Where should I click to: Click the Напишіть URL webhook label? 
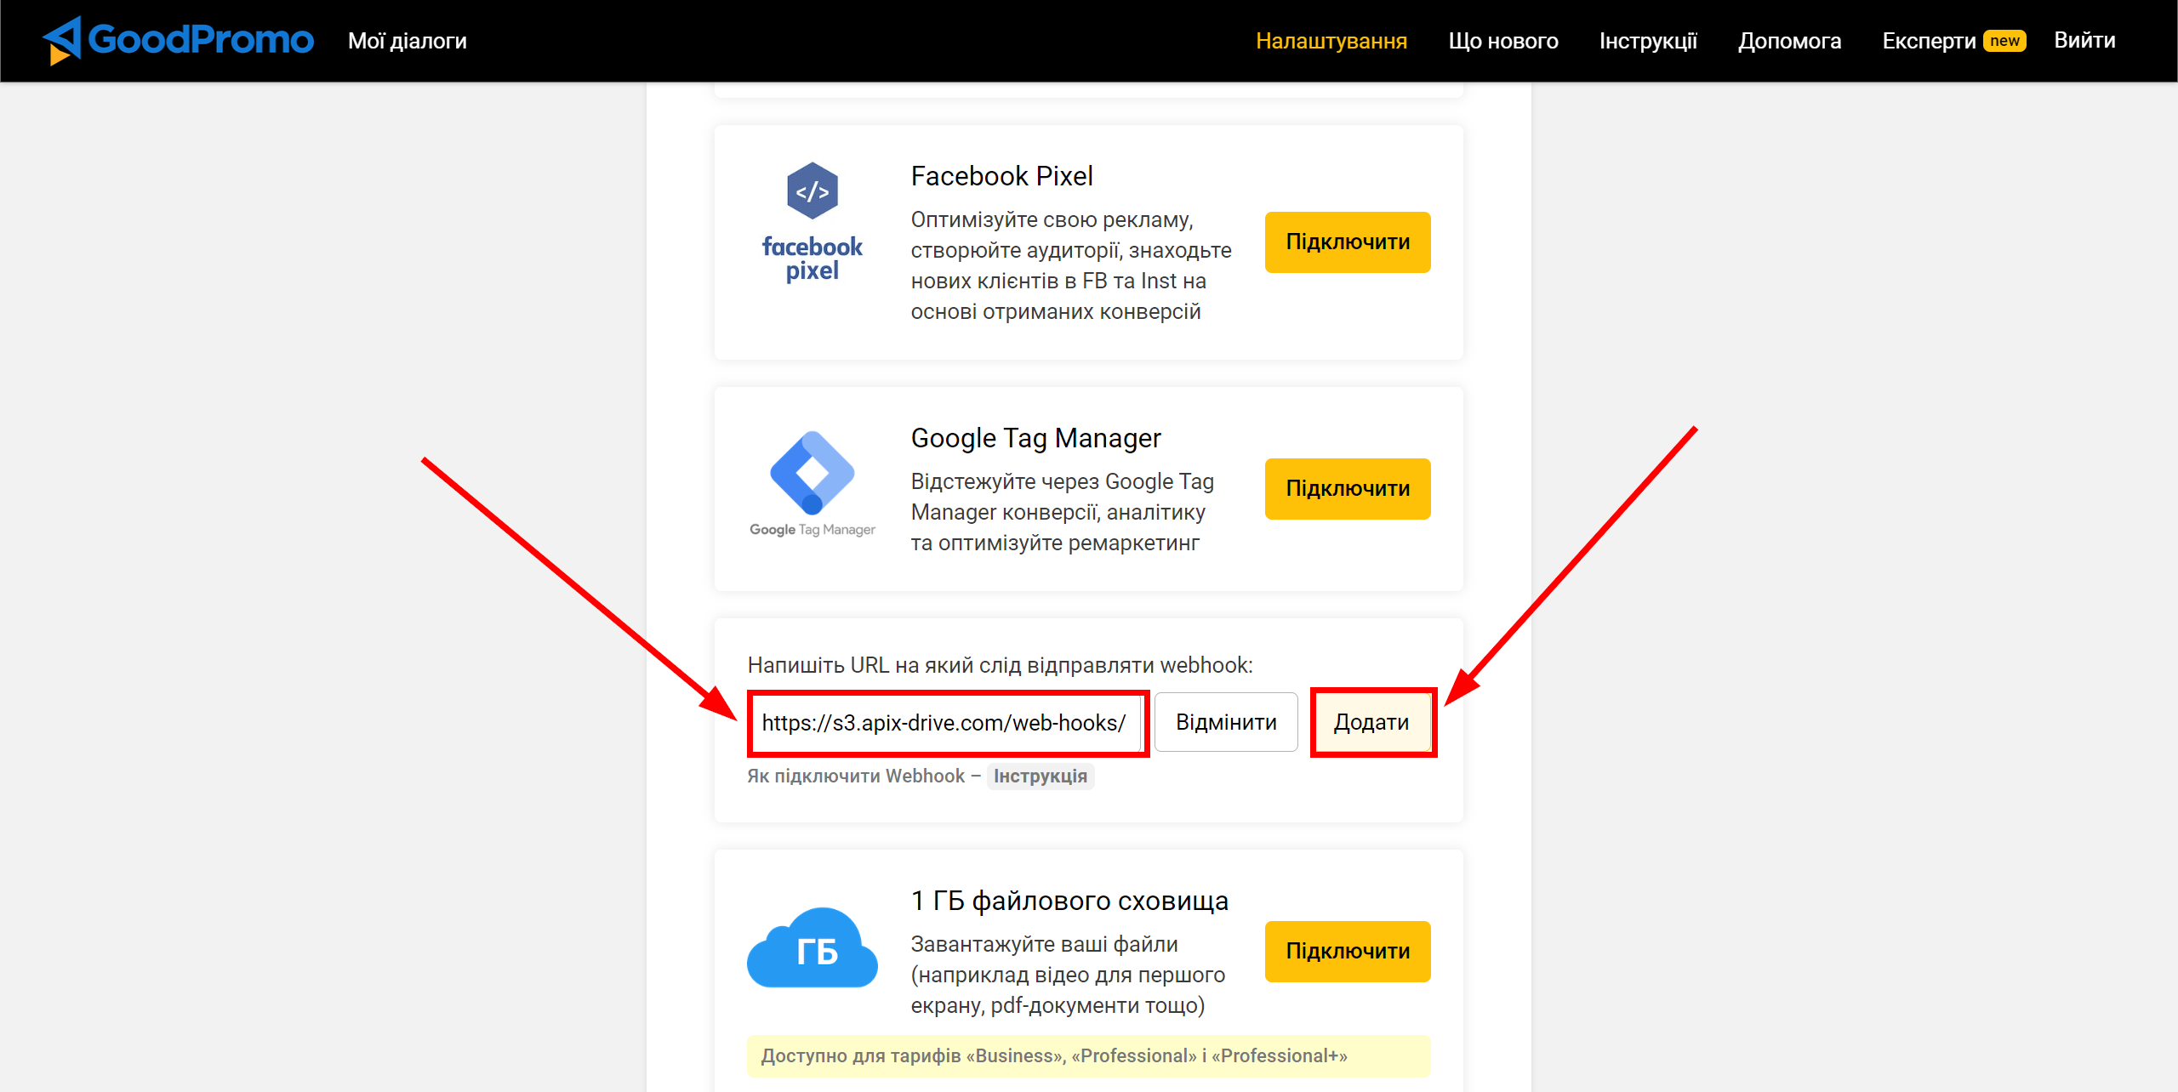[x=1000, y=665]
